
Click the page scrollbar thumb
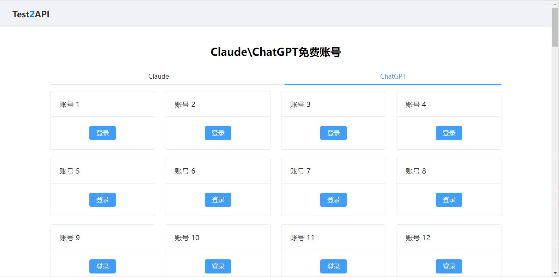pyautogui.click(x=555, y=27)
